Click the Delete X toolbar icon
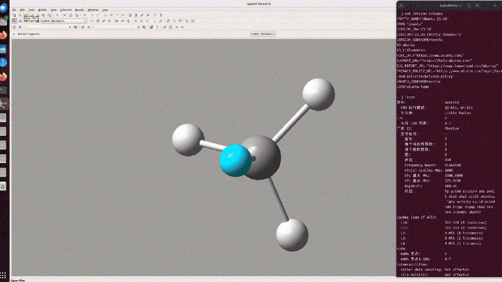 (85, 15)
